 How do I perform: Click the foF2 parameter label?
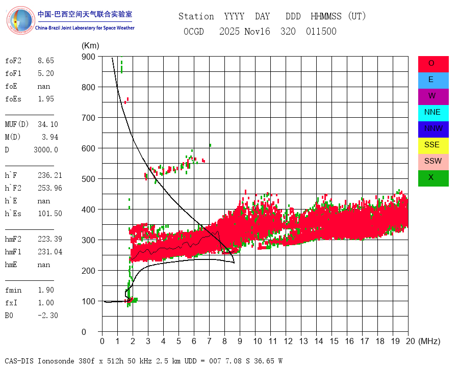pos(13,61)
